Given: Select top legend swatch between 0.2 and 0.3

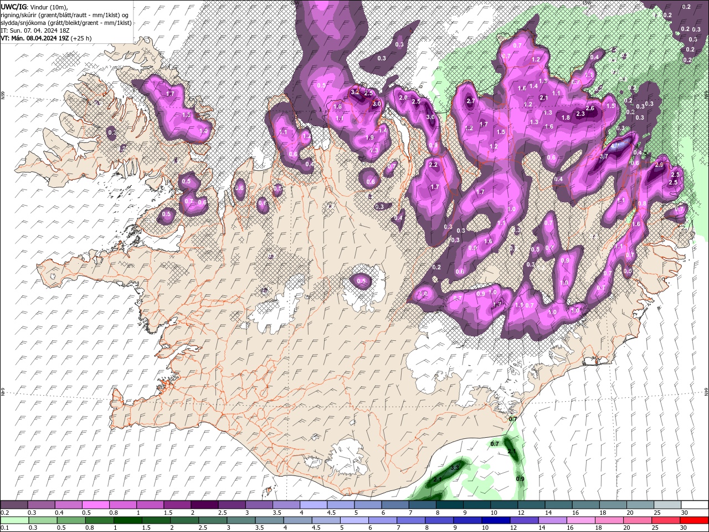Looking at the screenshot, I should [x=14, y=505].
